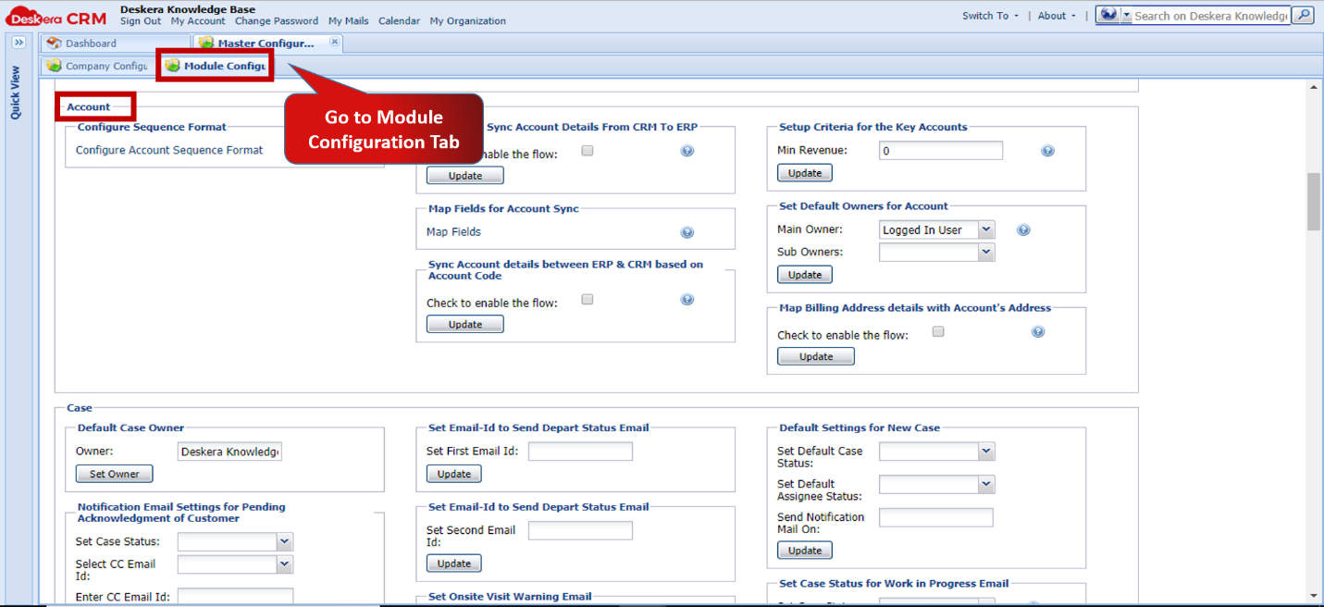The image size is (1324, 607).
Task: Click the Set Owner button
Action: coord(114,473)
